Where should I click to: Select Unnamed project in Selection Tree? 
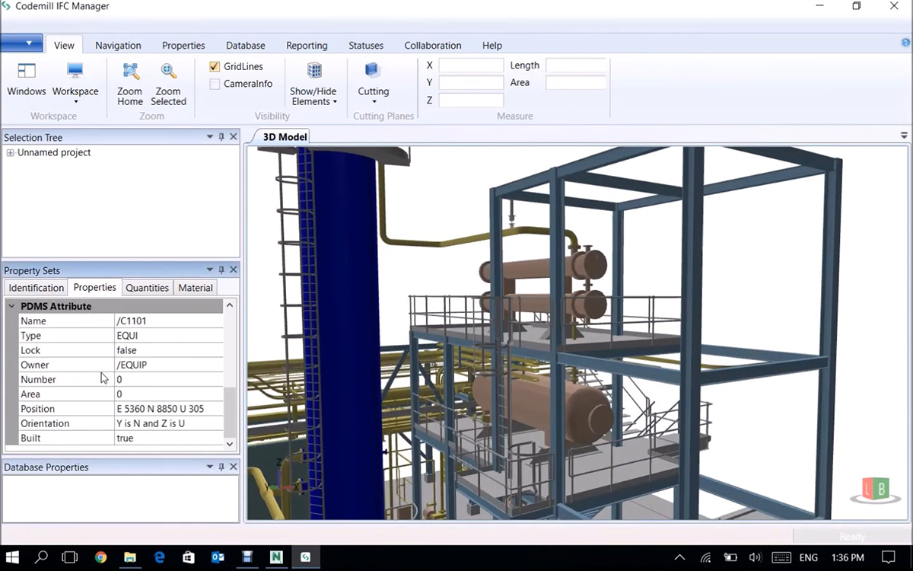(54, 153)
